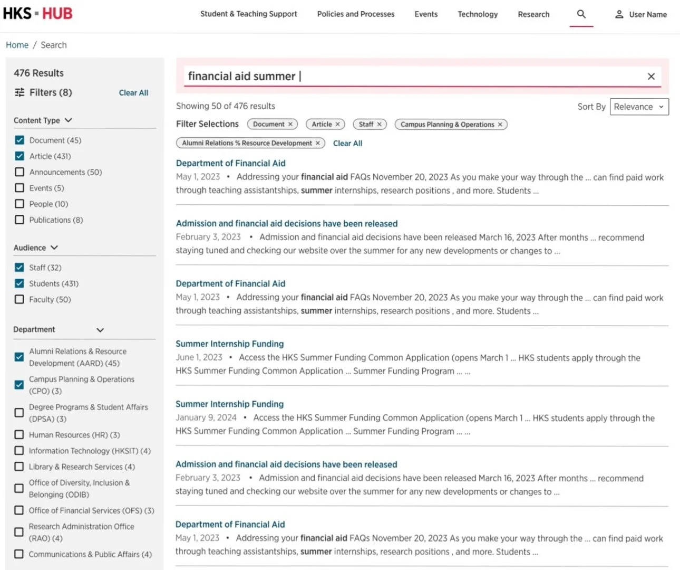This screenshot has width=680, height=570.
Task: Click the Filters sliders icon
Action: 20,92
